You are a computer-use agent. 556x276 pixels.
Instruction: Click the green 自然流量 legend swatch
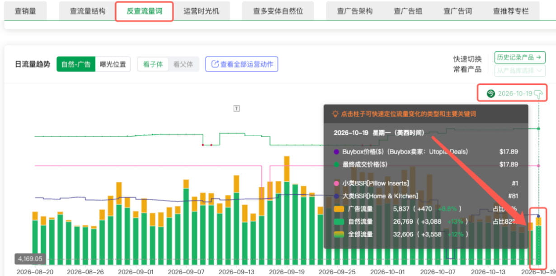[339, 221]
